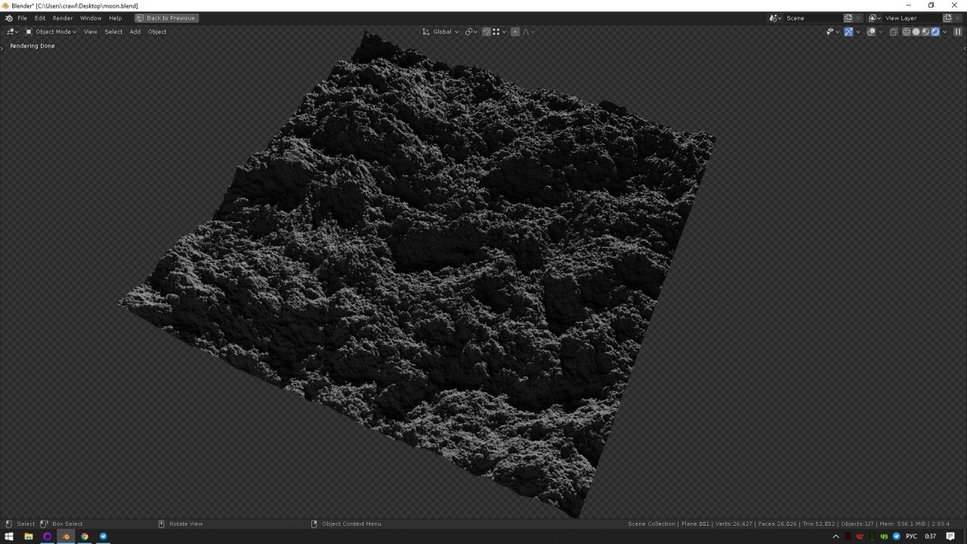
Task: Open the Global transform orientation dropdown
Action: pos(440,32)
